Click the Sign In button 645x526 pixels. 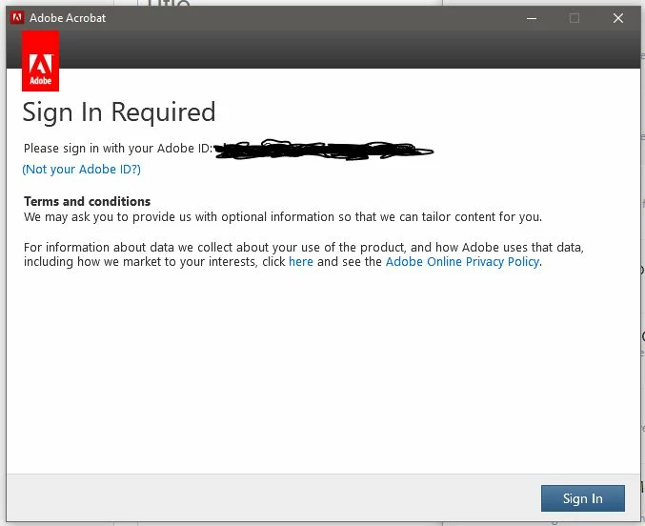(582, 498)
